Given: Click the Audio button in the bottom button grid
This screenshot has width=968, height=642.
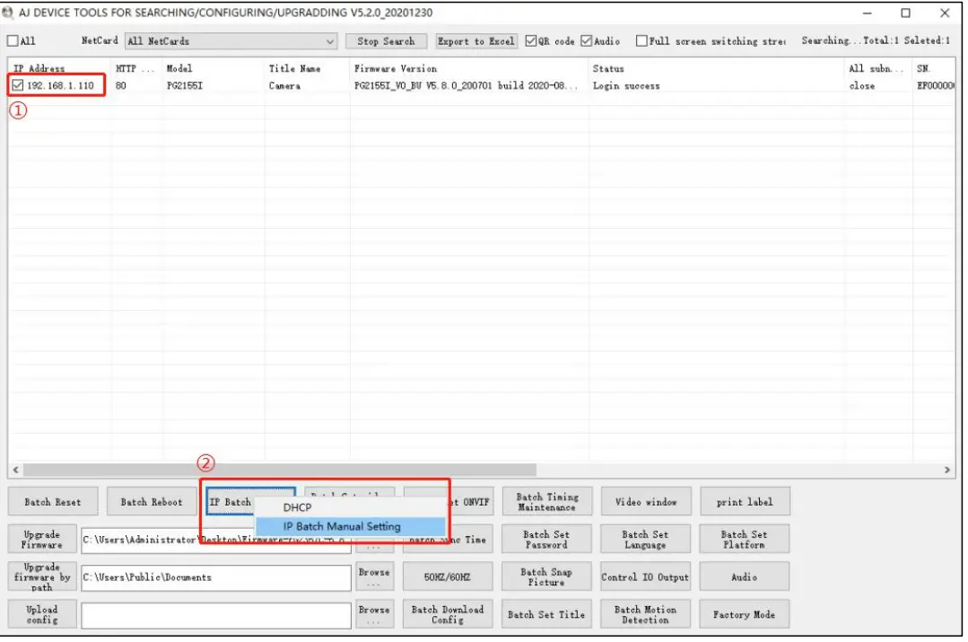Looking at the screenshot, I should pos(745,577).
